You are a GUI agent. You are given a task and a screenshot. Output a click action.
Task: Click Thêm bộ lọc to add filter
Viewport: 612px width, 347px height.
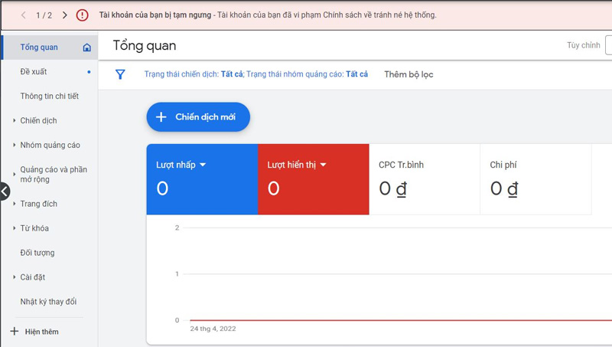[x=409, y=74]
